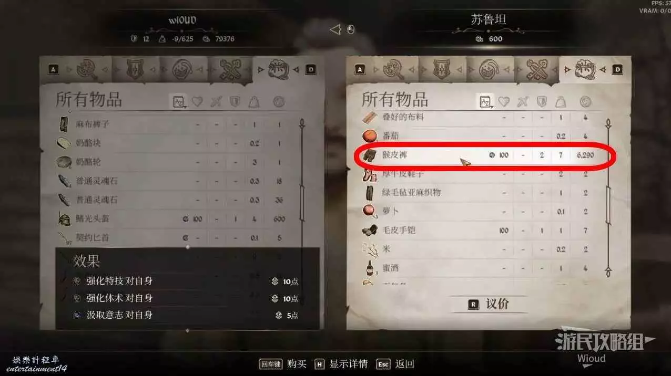671x376 pixels.
Task: Toggle A-Z alphabetical sort in the player inventory
Action: pos(179,101)
